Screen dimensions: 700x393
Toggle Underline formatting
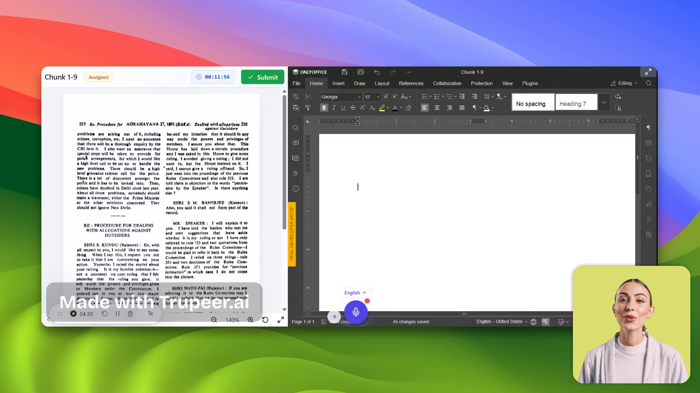(343, 108)
